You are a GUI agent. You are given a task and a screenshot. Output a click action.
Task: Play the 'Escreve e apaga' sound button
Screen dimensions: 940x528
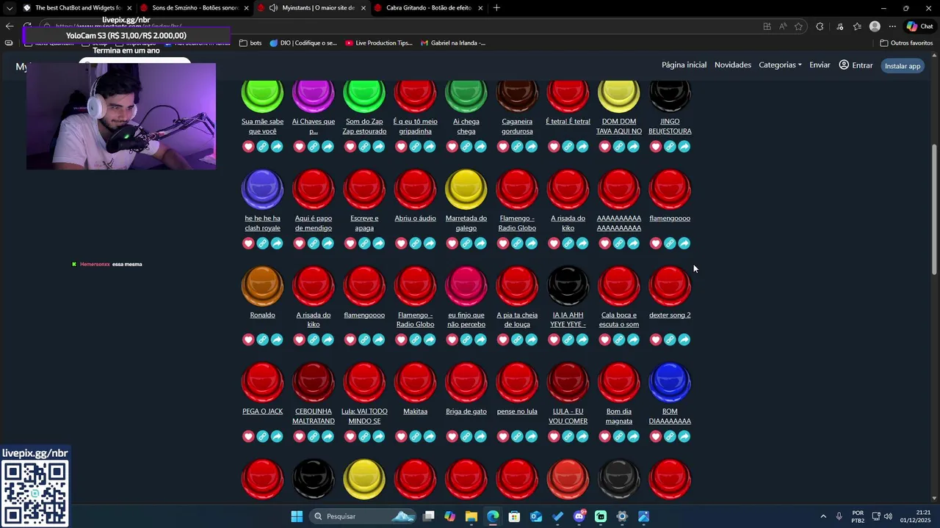point(364,189)
